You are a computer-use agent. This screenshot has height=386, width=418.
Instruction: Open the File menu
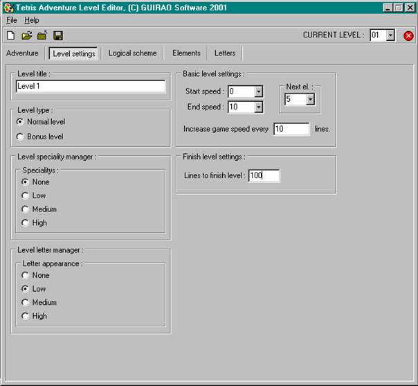[12, 20]
